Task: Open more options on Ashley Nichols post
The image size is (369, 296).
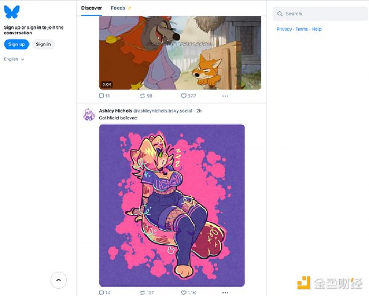Action: pos(225,293)
